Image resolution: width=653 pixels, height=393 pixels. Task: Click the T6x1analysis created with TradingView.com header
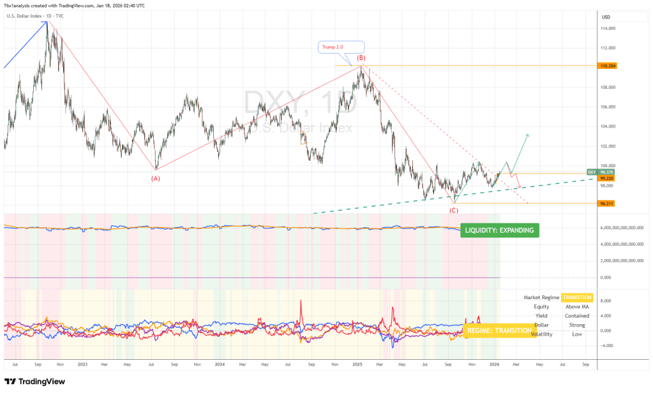click(74, 6)
